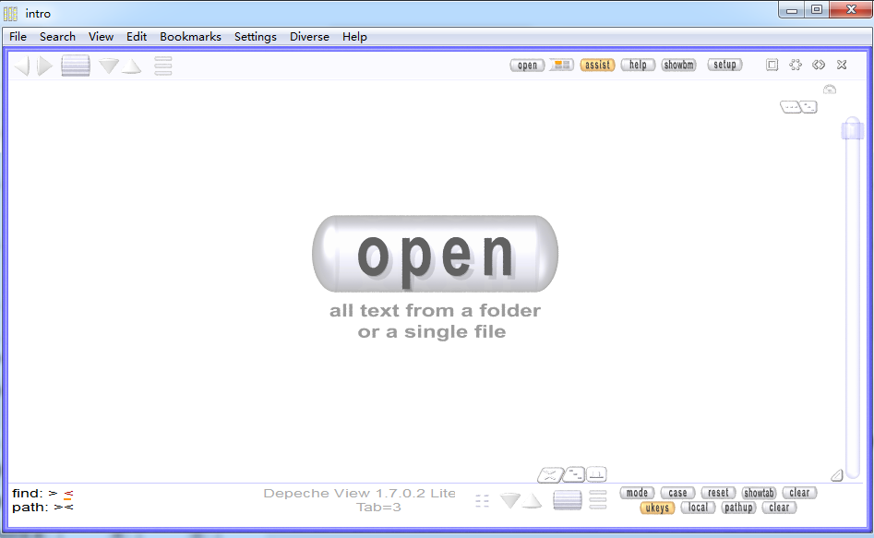This screenshot has width=874, height=538.
Task: Expand the Settings menu
Action: point(255,37)
